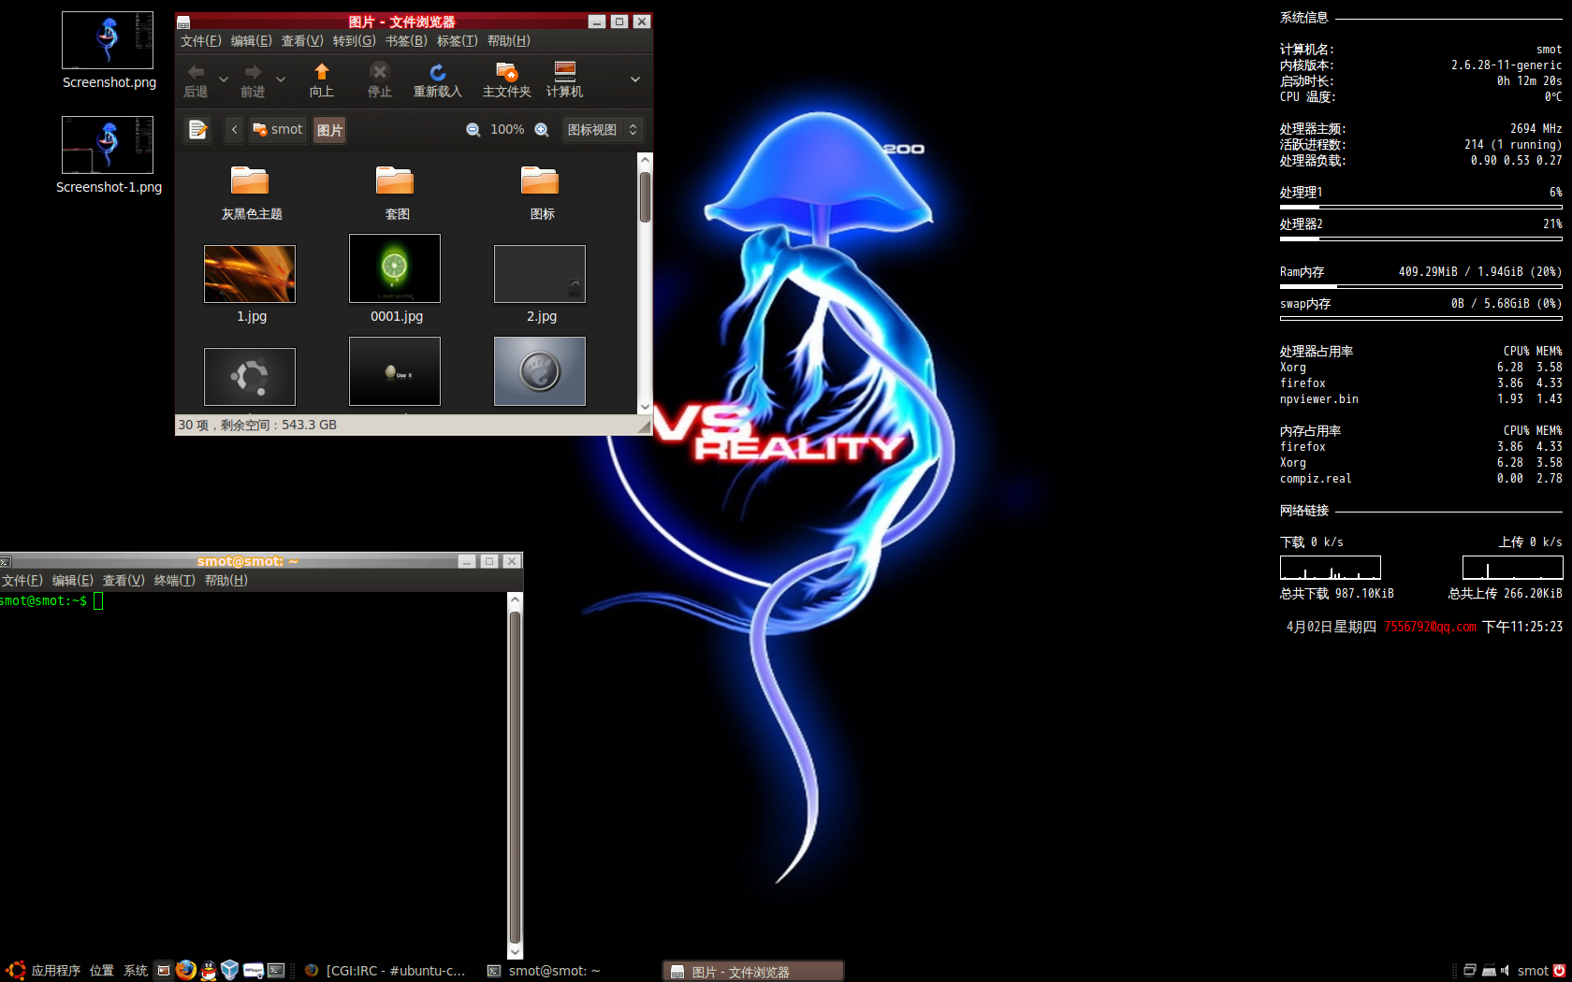This screenshot has width=1572, height=982.
Task: Open the 系统 panel menu
Action: click(x=136, y=971)
